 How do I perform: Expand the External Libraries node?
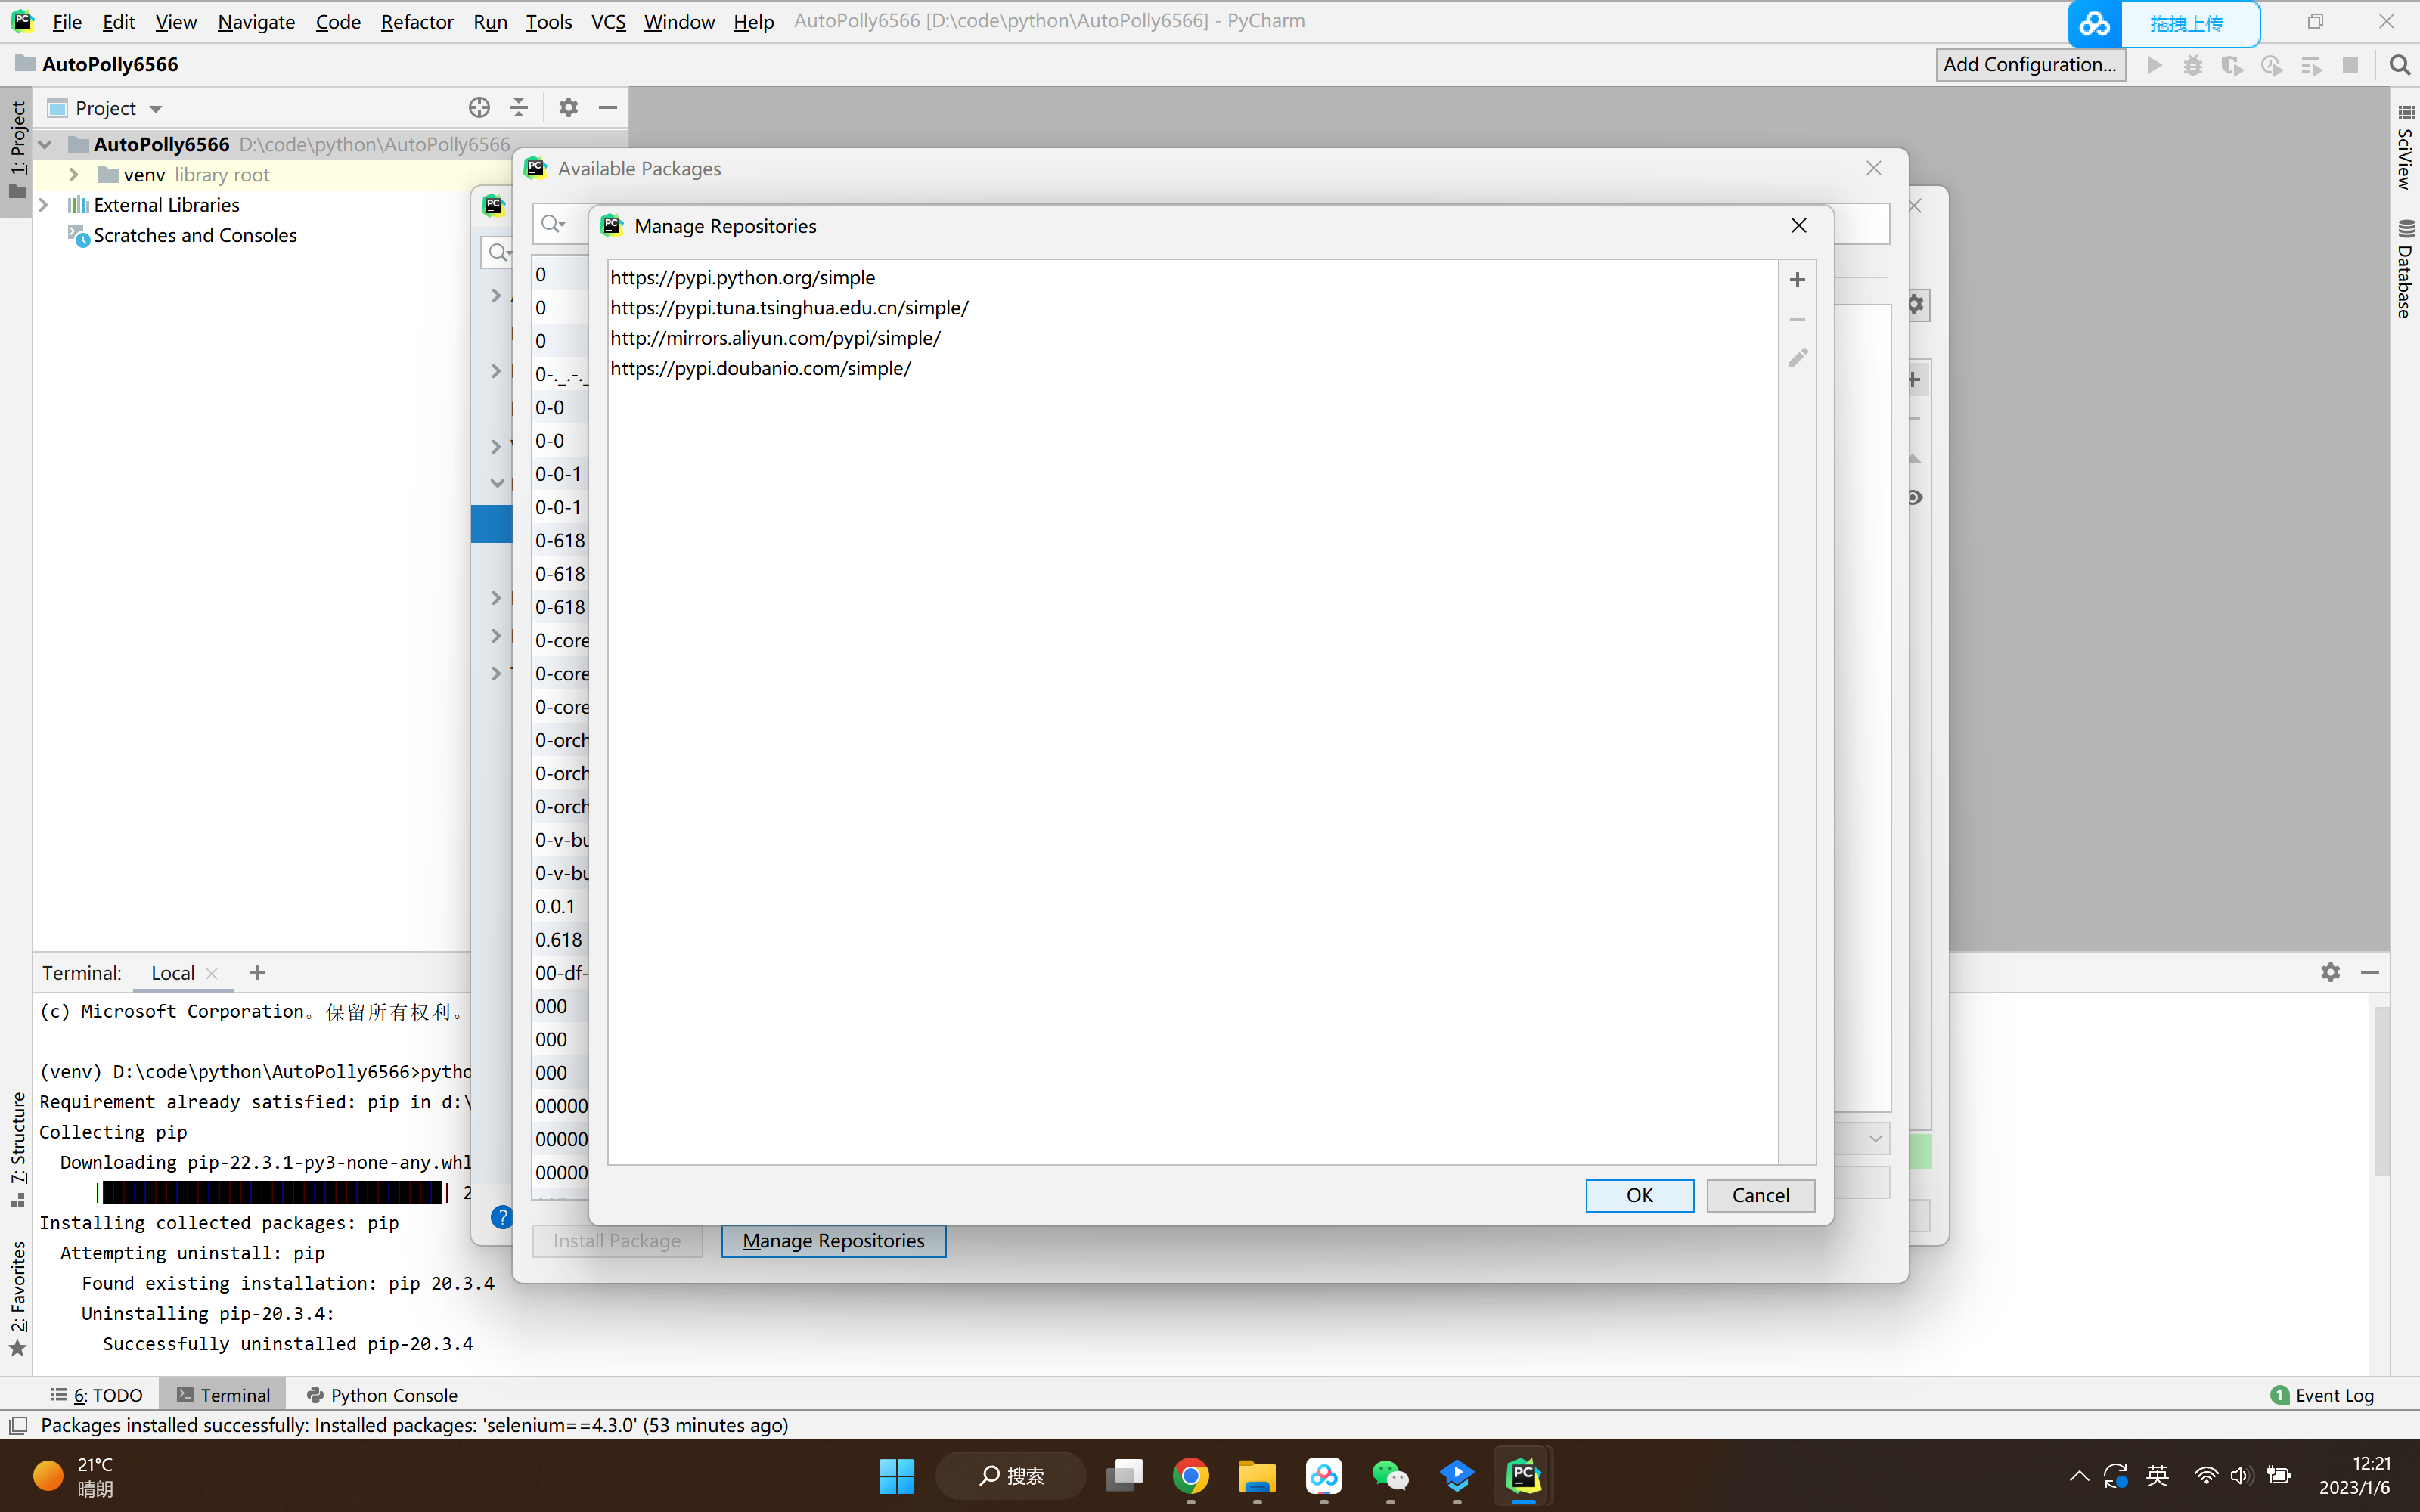(45, 205)
